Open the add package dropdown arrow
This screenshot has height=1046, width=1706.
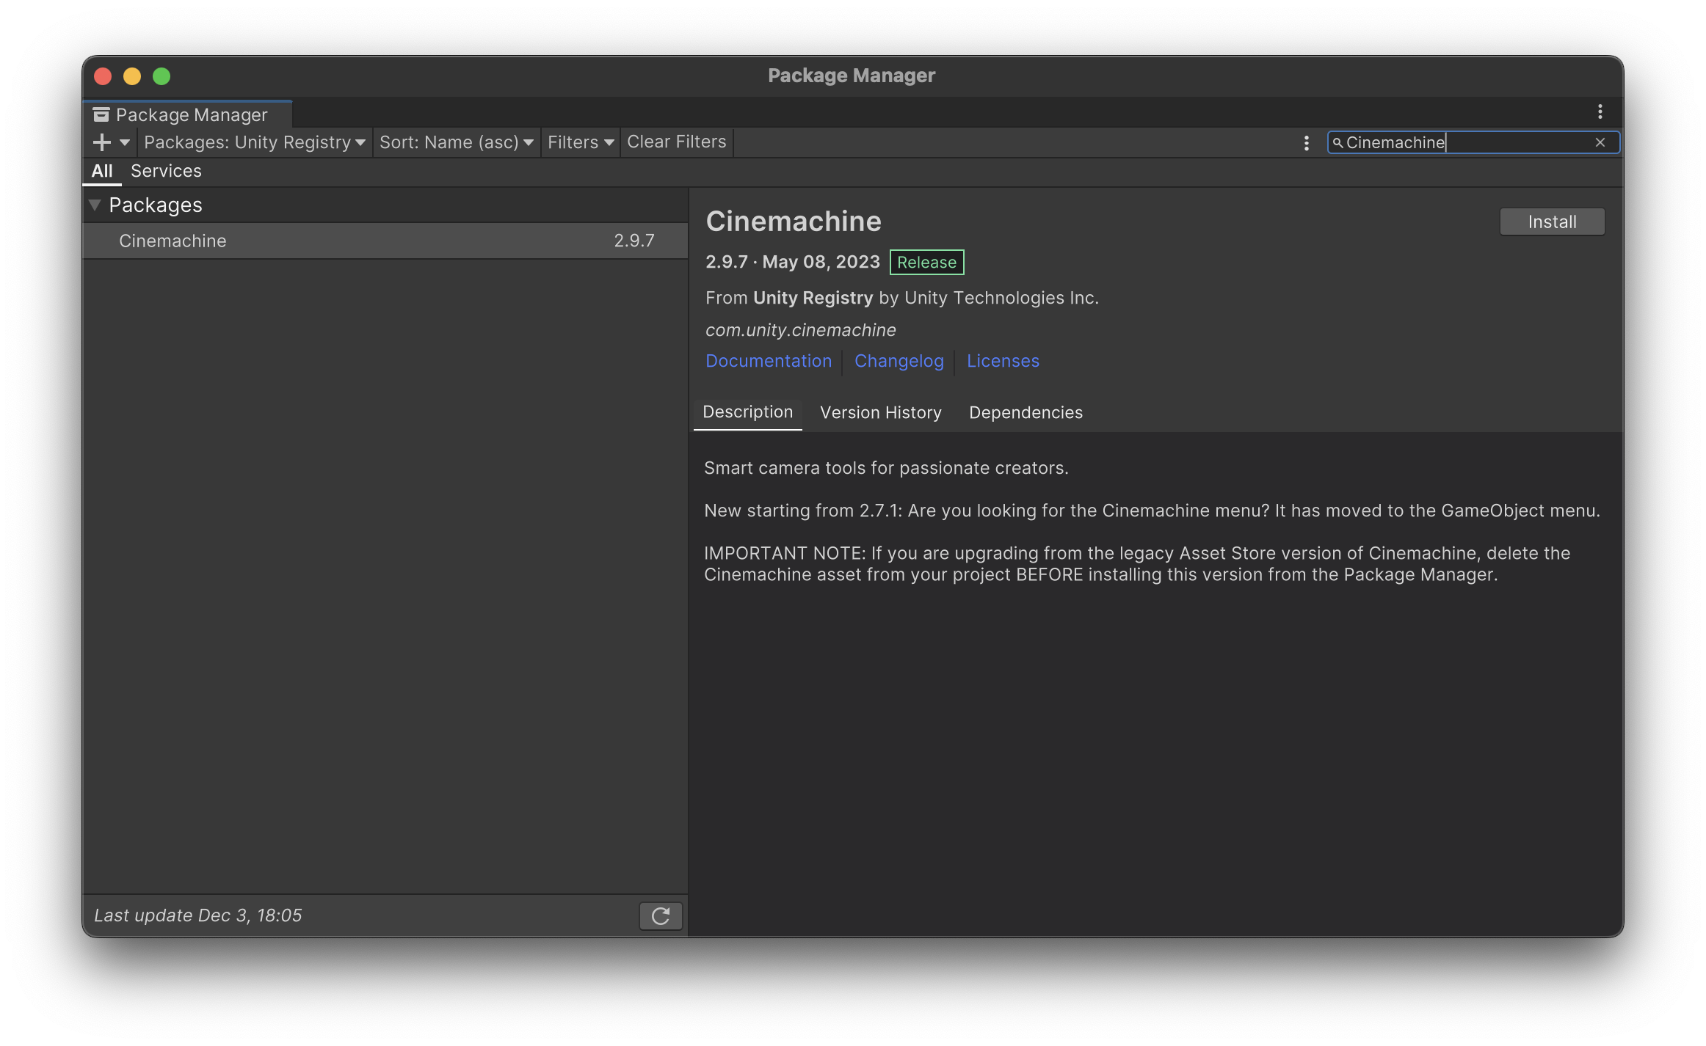(x=125, y=142)
